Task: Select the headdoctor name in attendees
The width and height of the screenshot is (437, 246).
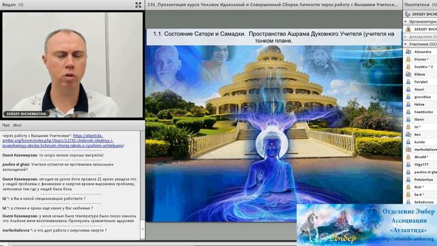Action: tap(423, 112)
